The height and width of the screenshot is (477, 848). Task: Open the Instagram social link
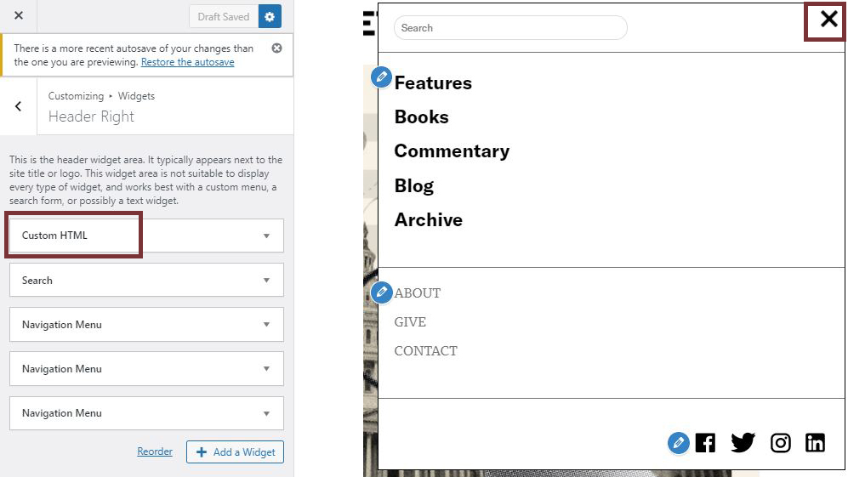pos(780,443)
